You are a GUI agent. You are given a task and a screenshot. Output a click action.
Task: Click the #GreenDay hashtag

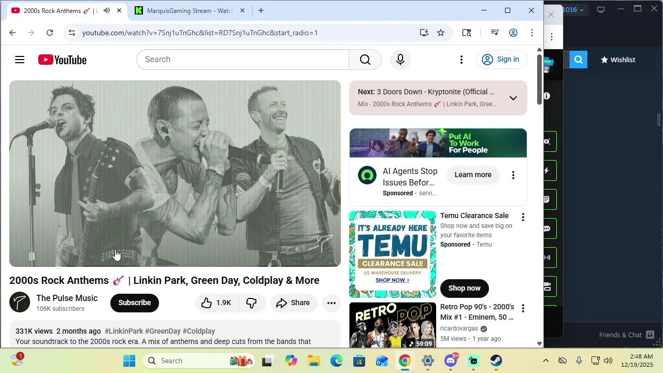coord(163,332)
